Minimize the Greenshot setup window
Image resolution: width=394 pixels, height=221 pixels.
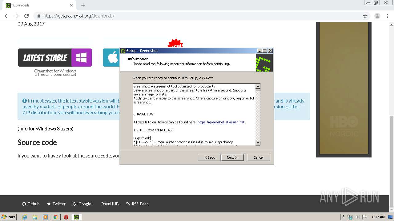coord(259,51)
